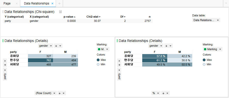This screenshot has height=98, width=229.
Task: Click left panel Max color swatch
Action: click(98, 60)
